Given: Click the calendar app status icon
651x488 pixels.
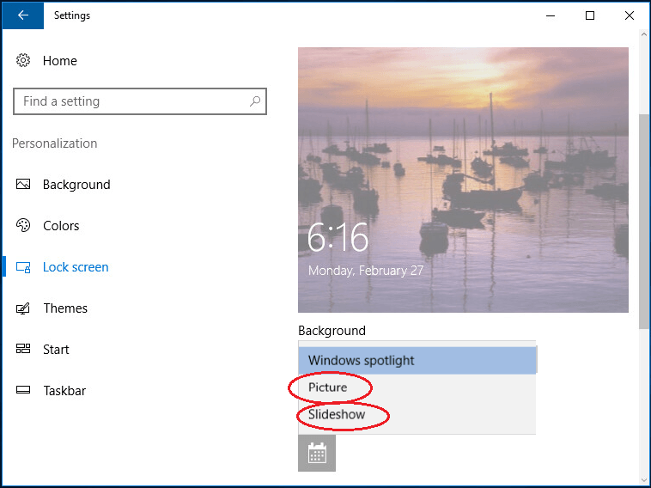Looking at the screenshot, I should (x=317, y=453).
